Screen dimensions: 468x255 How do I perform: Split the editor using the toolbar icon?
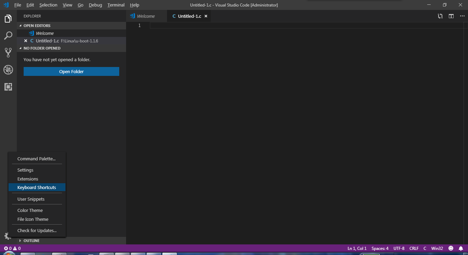click(451, 16)
